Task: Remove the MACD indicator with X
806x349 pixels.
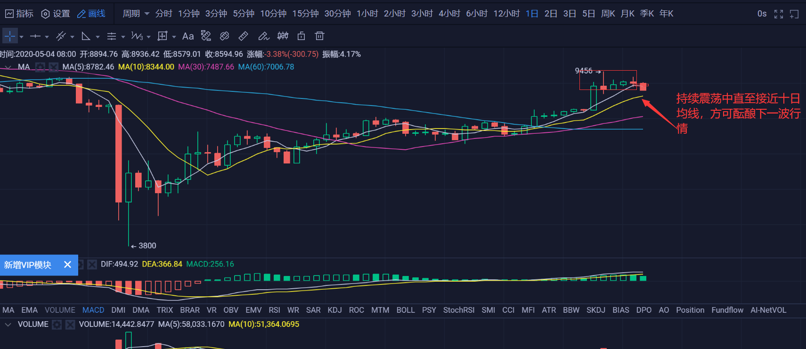Action: [92, 264]
